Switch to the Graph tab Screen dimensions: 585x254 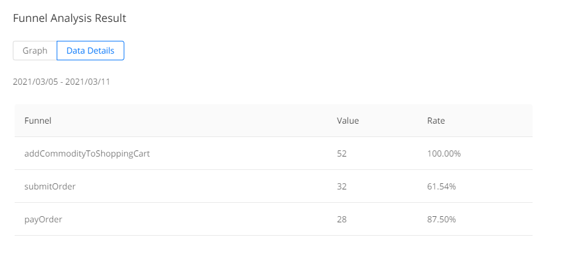click(x=35, y=51)
